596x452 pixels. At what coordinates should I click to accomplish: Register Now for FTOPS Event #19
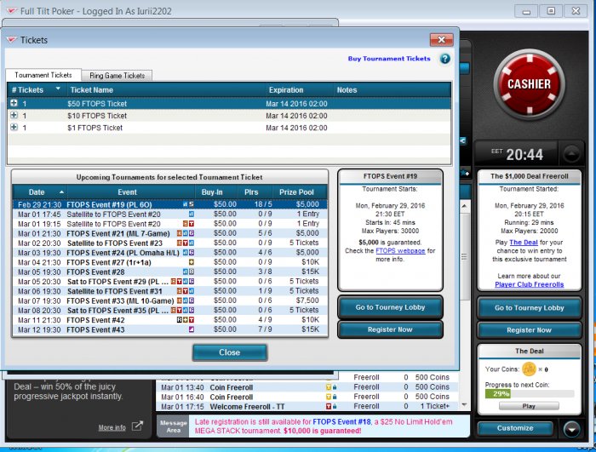pos(390,329)
